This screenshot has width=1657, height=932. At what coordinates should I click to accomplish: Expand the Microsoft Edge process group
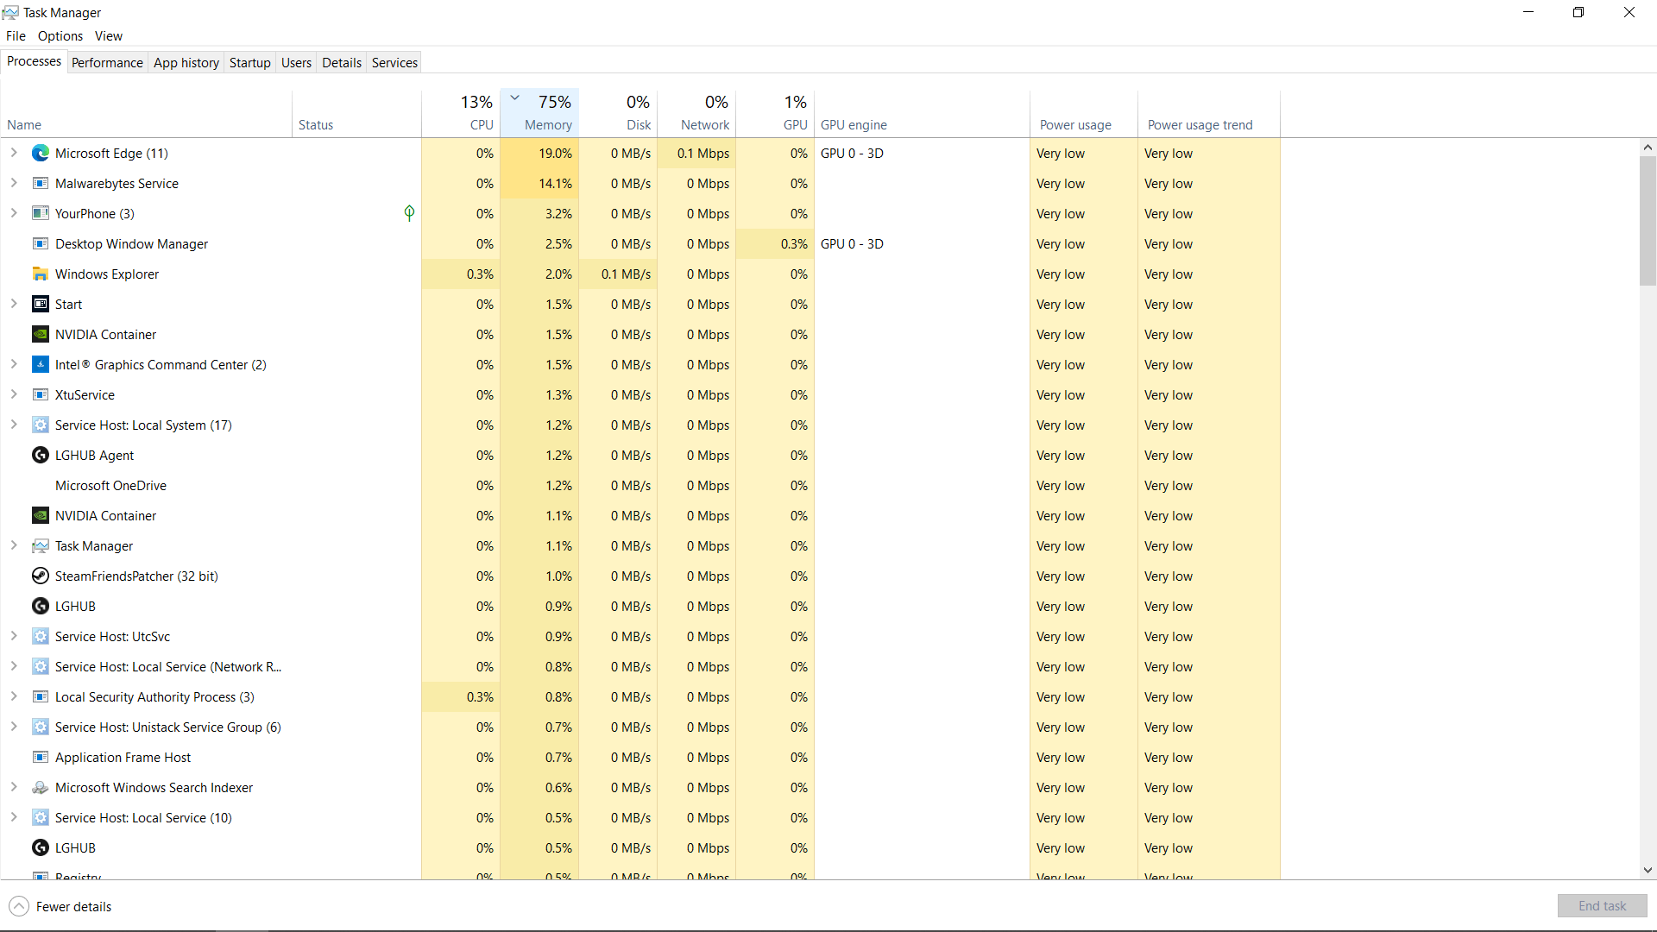tap(14, 154)
